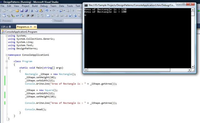Click the console horizontal scrollbar thumb

[x=129, y=70]
